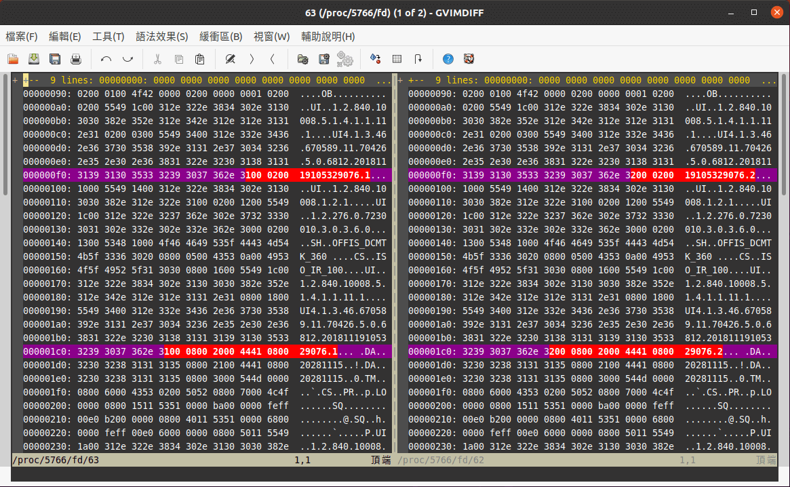The height and width of the screenshot is (487, 790).
Task: Click the vertical divider between diff panes
Action: [395, 262]
